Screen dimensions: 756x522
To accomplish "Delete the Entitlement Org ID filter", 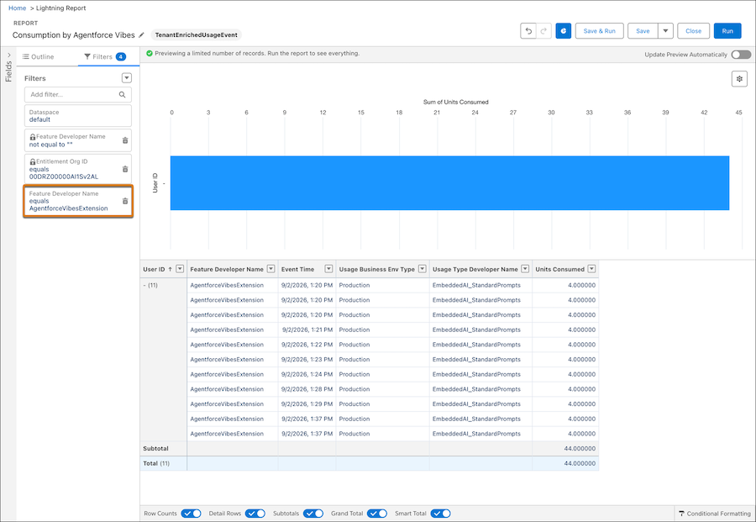I will coord(125,169).
